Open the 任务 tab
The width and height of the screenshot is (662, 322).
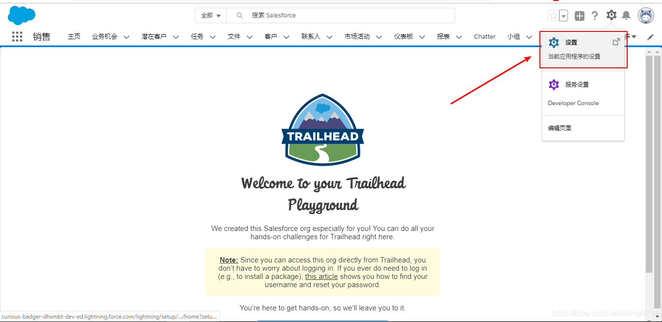[197, 37]
